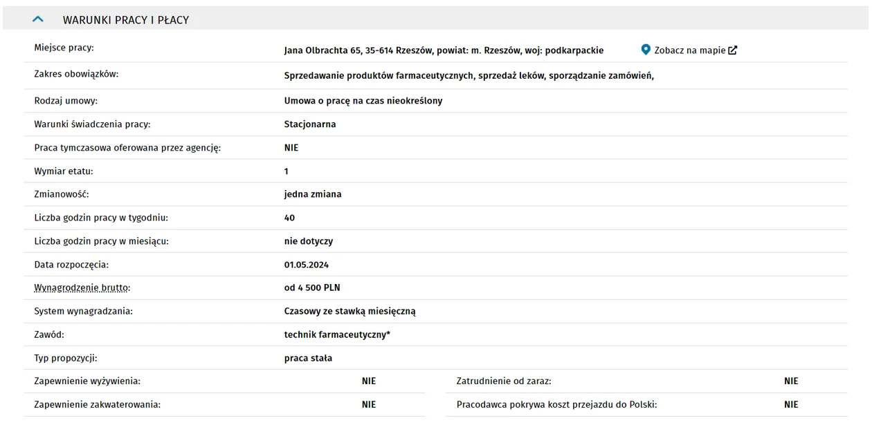Click Liczba godzin pracy w miesiącu label

click(x=102, y=241)
